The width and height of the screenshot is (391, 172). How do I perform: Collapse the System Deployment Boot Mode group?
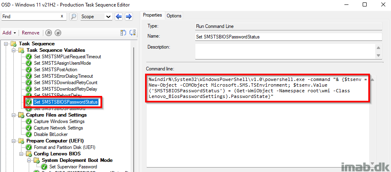pyautogui.click(x=29, y=160)
